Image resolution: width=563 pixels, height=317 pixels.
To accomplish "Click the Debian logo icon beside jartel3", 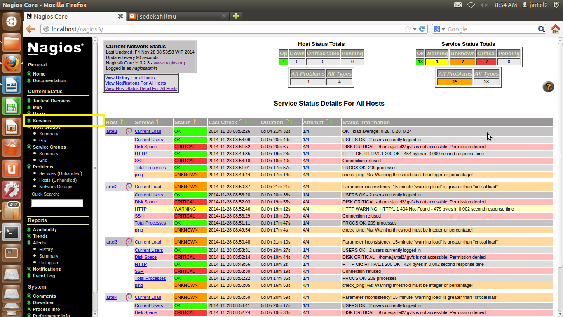I will pos(129,242).
